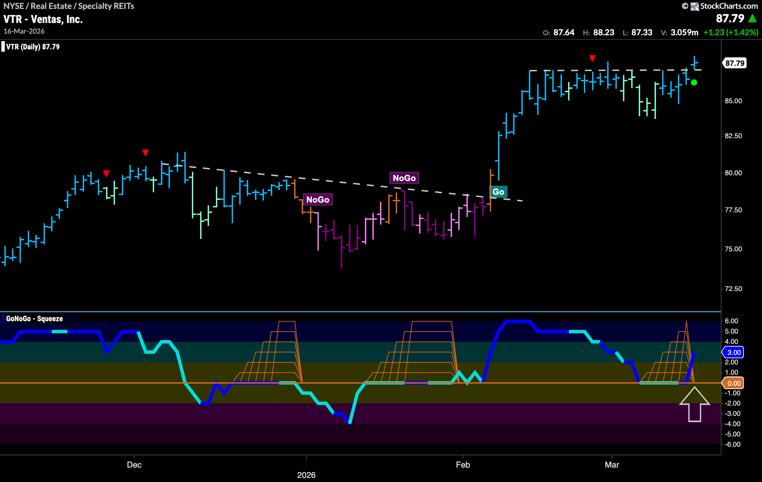
Task: Click the 77.50 price axis label
Action: [x=734, y=210]
